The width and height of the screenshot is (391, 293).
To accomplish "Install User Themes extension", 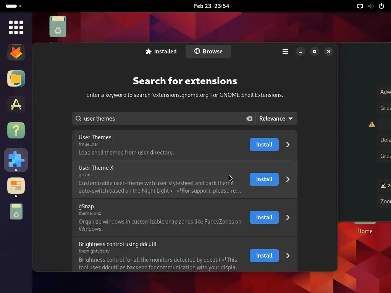I will click(264, 145).
